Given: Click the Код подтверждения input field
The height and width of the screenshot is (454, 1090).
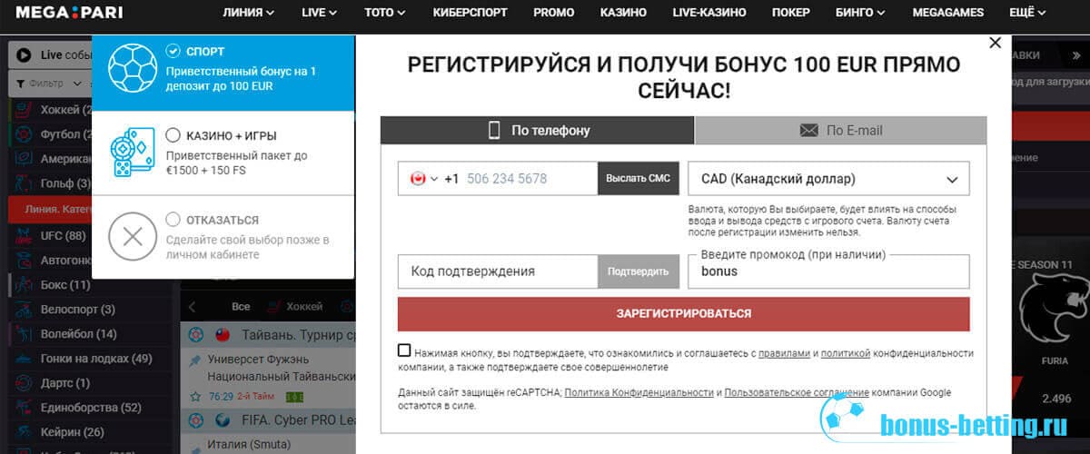Looking at the screenshot, I should pyautogui.click(x=498, y=271).
